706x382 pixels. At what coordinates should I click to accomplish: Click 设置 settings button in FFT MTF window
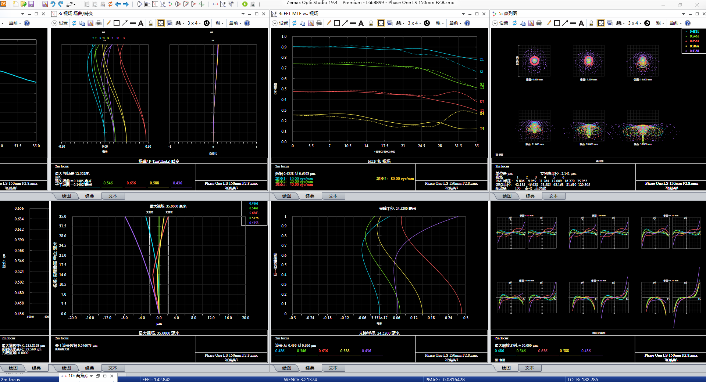[x=284, y=23]
